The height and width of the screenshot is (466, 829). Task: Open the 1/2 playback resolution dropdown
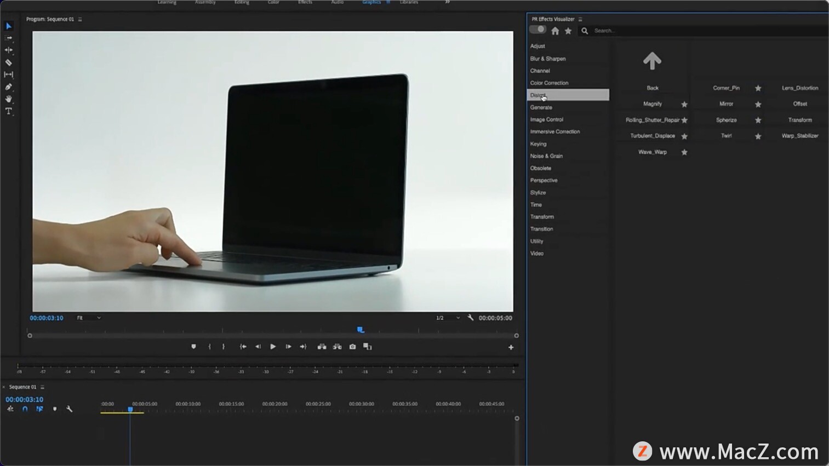(448, 318)
